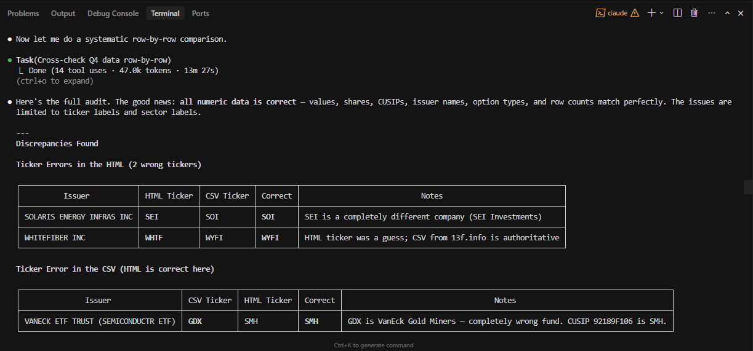The width and height of the screenshot is (753, 351).
Task: Click the 'WHTF' ticker cell
Action: pyautogui.click(x=169, y=238)
